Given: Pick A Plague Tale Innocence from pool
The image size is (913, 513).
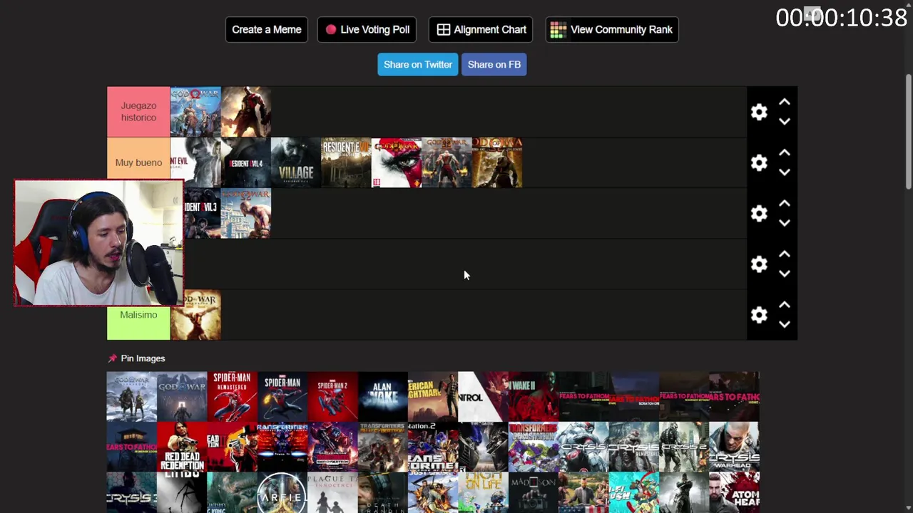Looking at the screenshot, I should 332,493.
